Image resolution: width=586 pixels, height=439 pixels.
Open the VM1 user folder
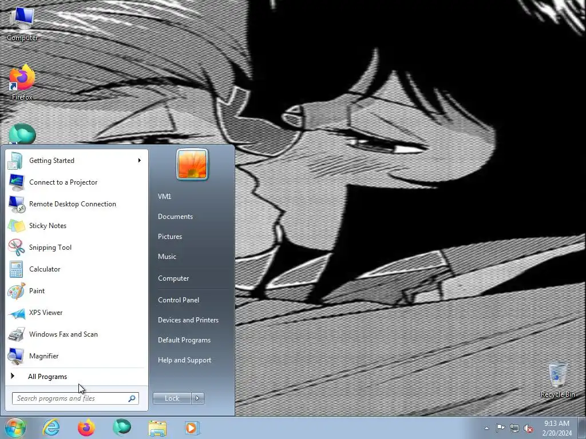[x=164, y=197]
